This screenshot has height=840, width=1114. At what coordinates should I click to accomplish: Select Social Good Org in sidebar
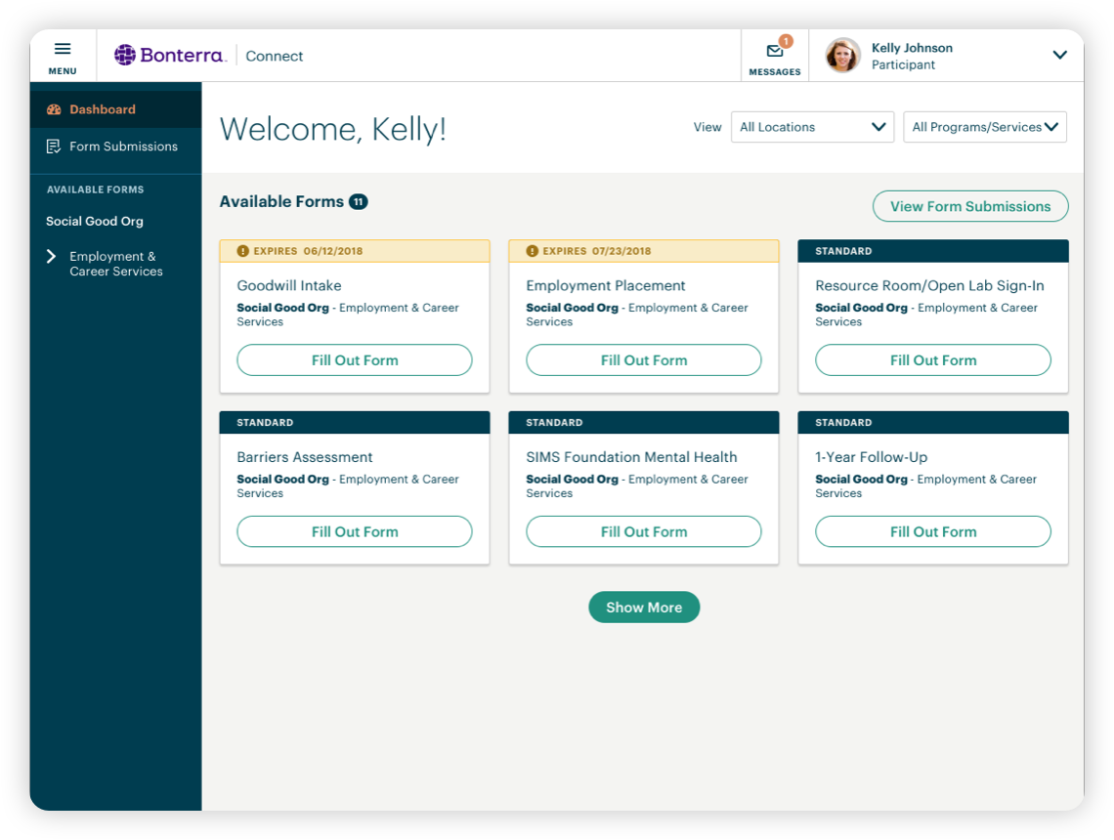tap(95, 221)
